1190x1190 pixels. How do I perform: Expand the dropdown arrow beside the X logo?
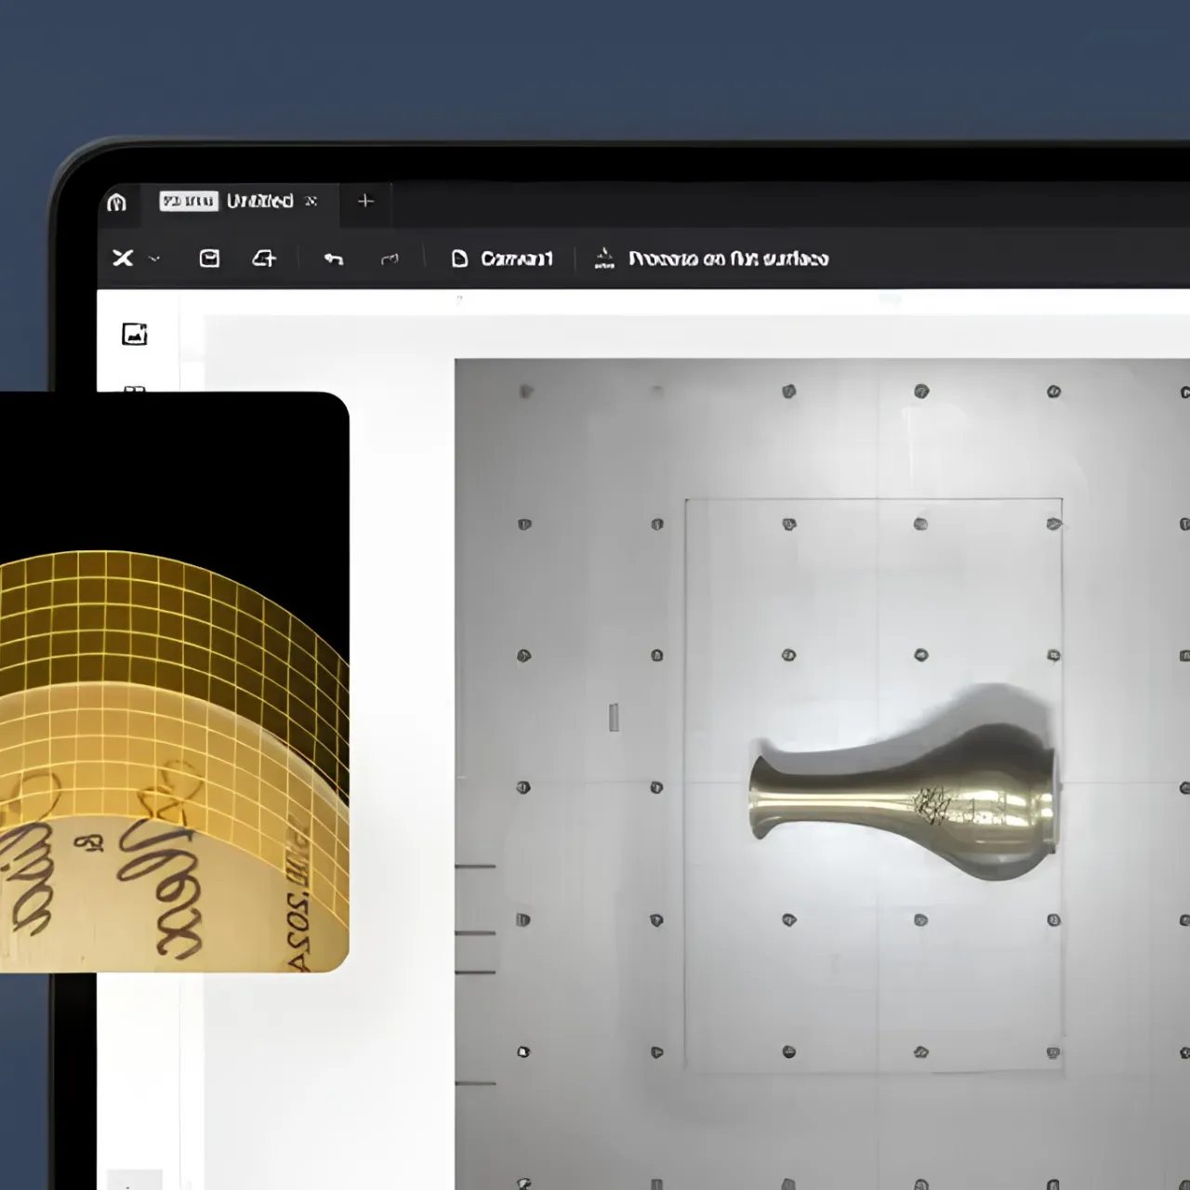[x=154, y=258]
